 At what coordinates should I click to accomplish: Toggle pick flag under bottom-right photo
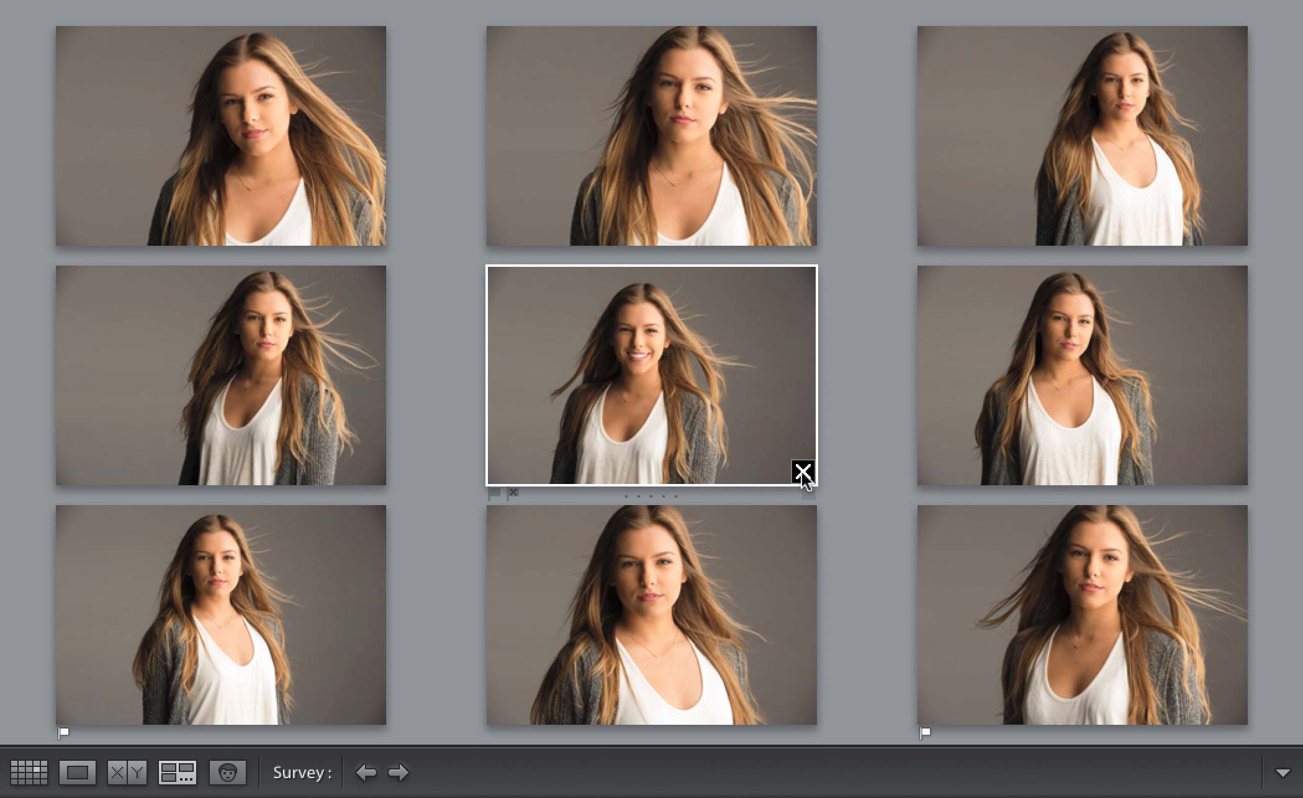[925, 733]
